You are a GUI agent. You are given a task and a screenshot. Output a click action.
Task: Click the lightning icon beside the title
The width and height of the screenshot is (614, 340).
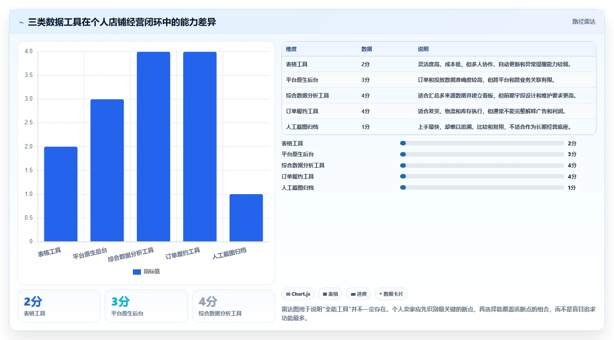pos(21,22)
